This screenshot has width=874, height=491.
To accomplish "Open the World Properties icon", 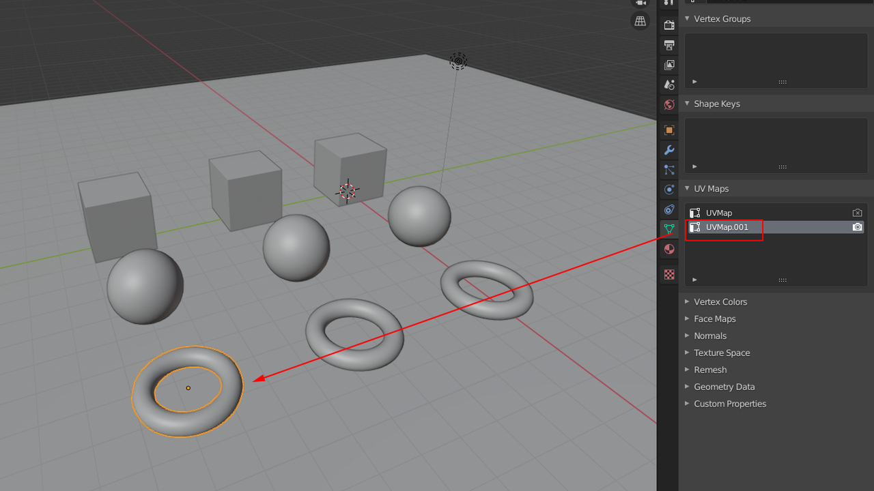I will 668,104.
